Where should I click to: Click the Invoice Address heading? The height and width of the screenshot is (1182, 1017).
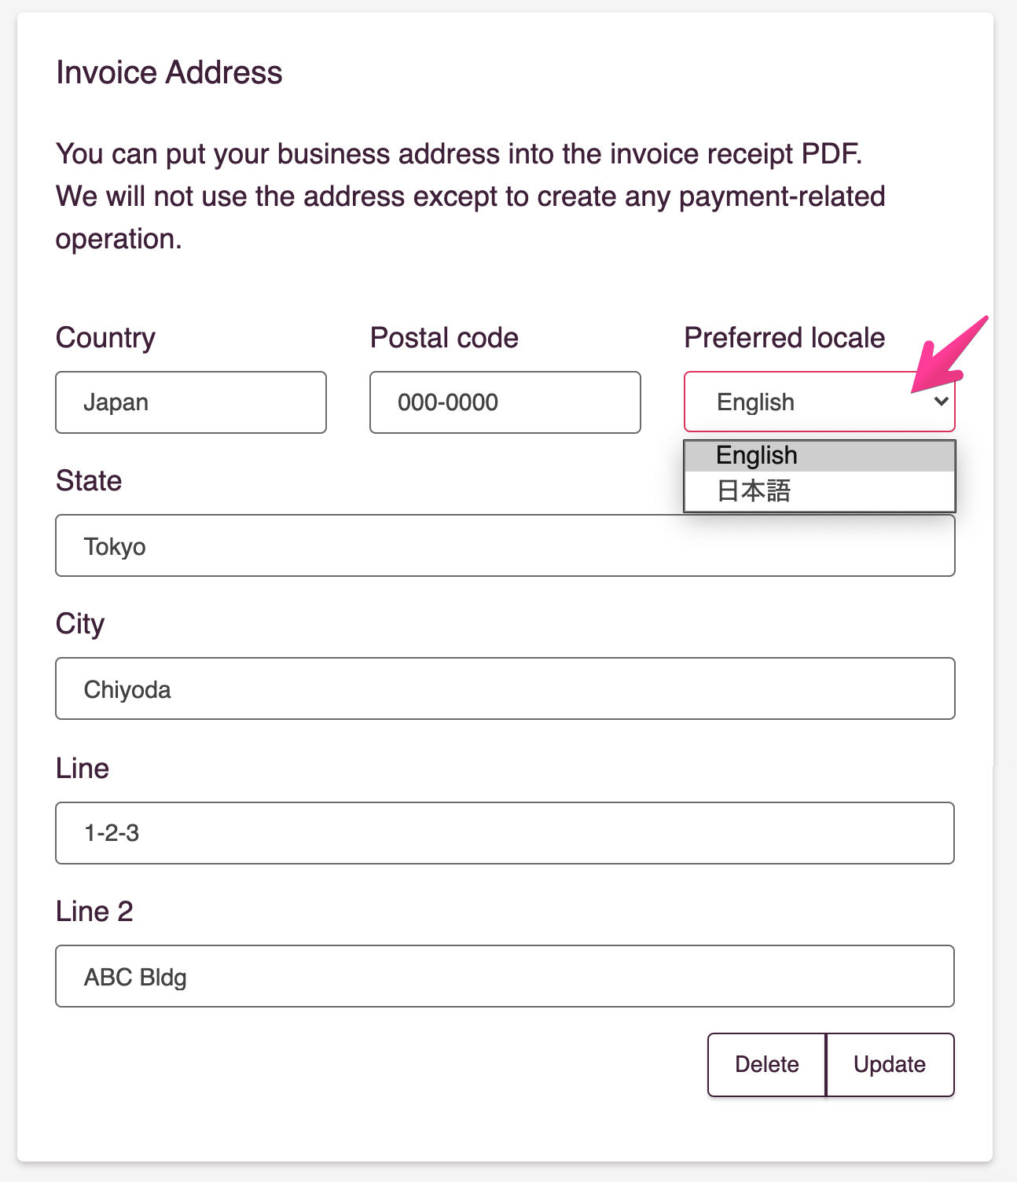tap(169, 72)
